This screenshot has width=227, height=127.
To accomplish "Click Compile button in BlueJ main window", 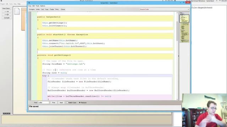I will coord(6,18).
